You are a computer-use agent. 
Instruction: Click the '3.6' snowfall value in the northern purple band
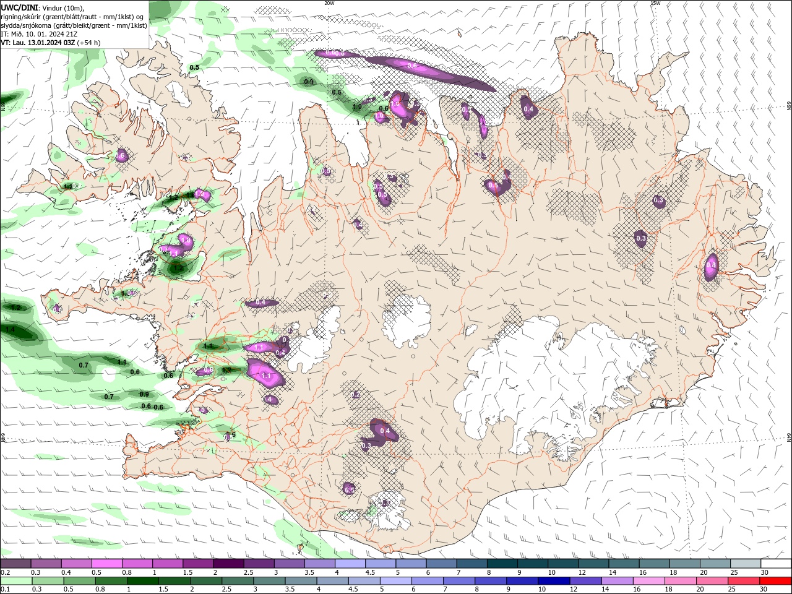tap(413, 65)
